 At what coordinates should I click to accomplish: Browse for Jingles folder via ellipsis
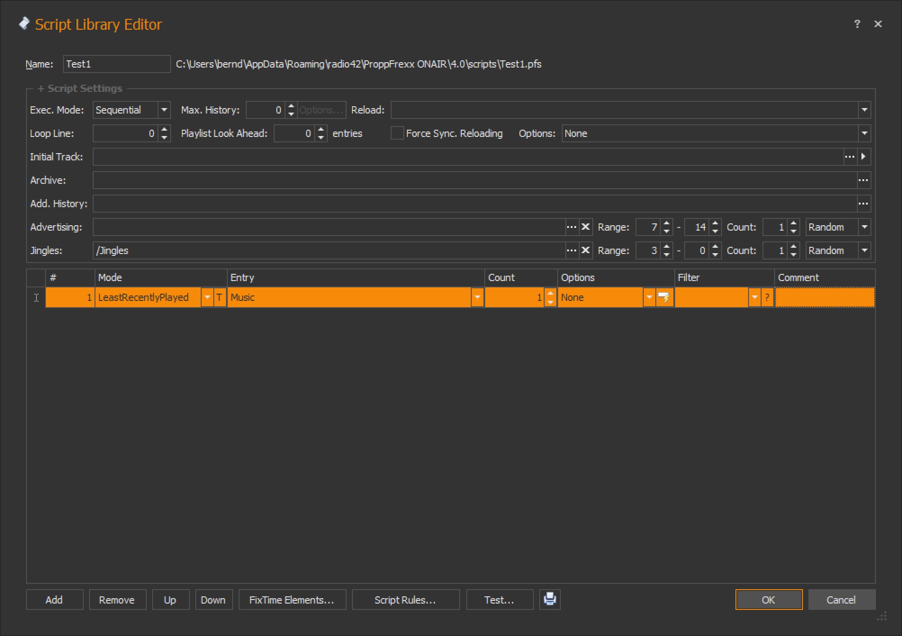[x=572, y=250]
